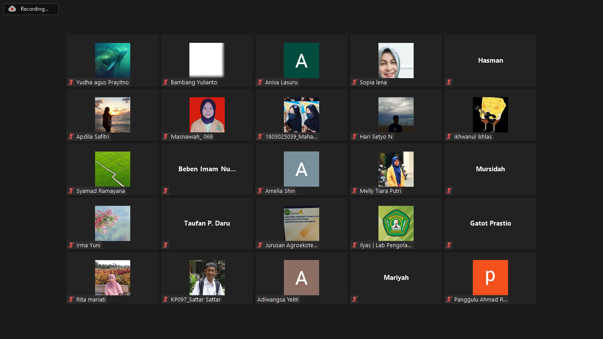Click muted mic icon beside Panggulu Ahmad R...
Screen dimensions: 603x339
click(x=449, y=299)
